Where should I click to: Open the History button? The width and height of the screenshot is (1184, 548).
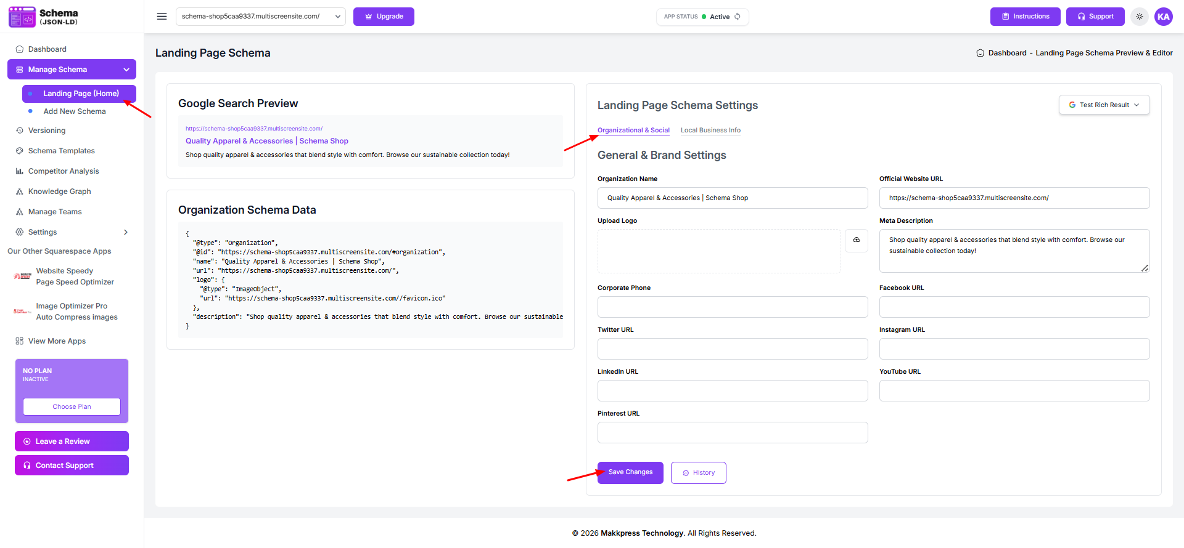698,473
